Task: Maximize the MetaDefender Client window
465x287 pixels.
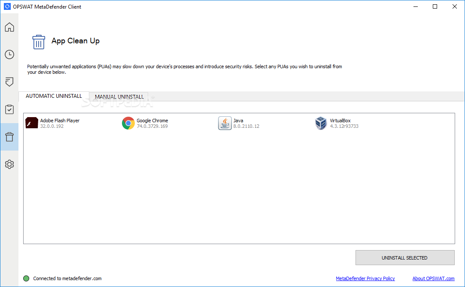Action: [x=435, y=6]
